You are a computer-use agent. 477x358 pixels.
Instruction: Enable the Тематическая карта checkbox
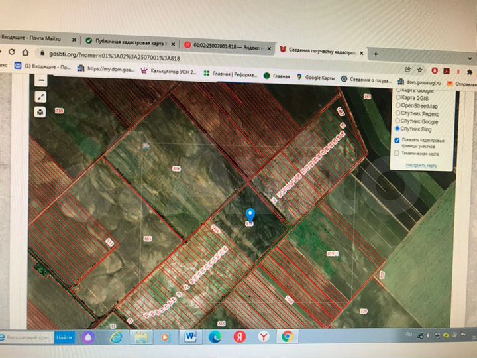click(397, 153)
